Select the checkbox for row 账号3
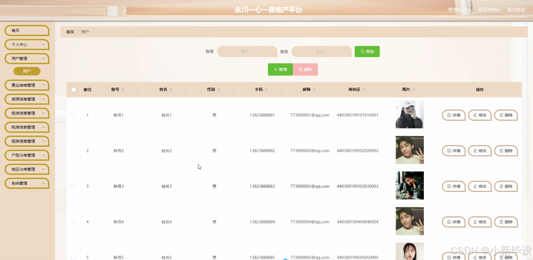This screenshot has width=533, height=260. coord(73,186)
